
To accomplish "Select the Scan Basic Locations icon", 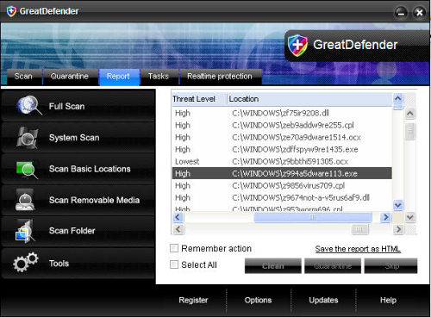I will point(27,169).
